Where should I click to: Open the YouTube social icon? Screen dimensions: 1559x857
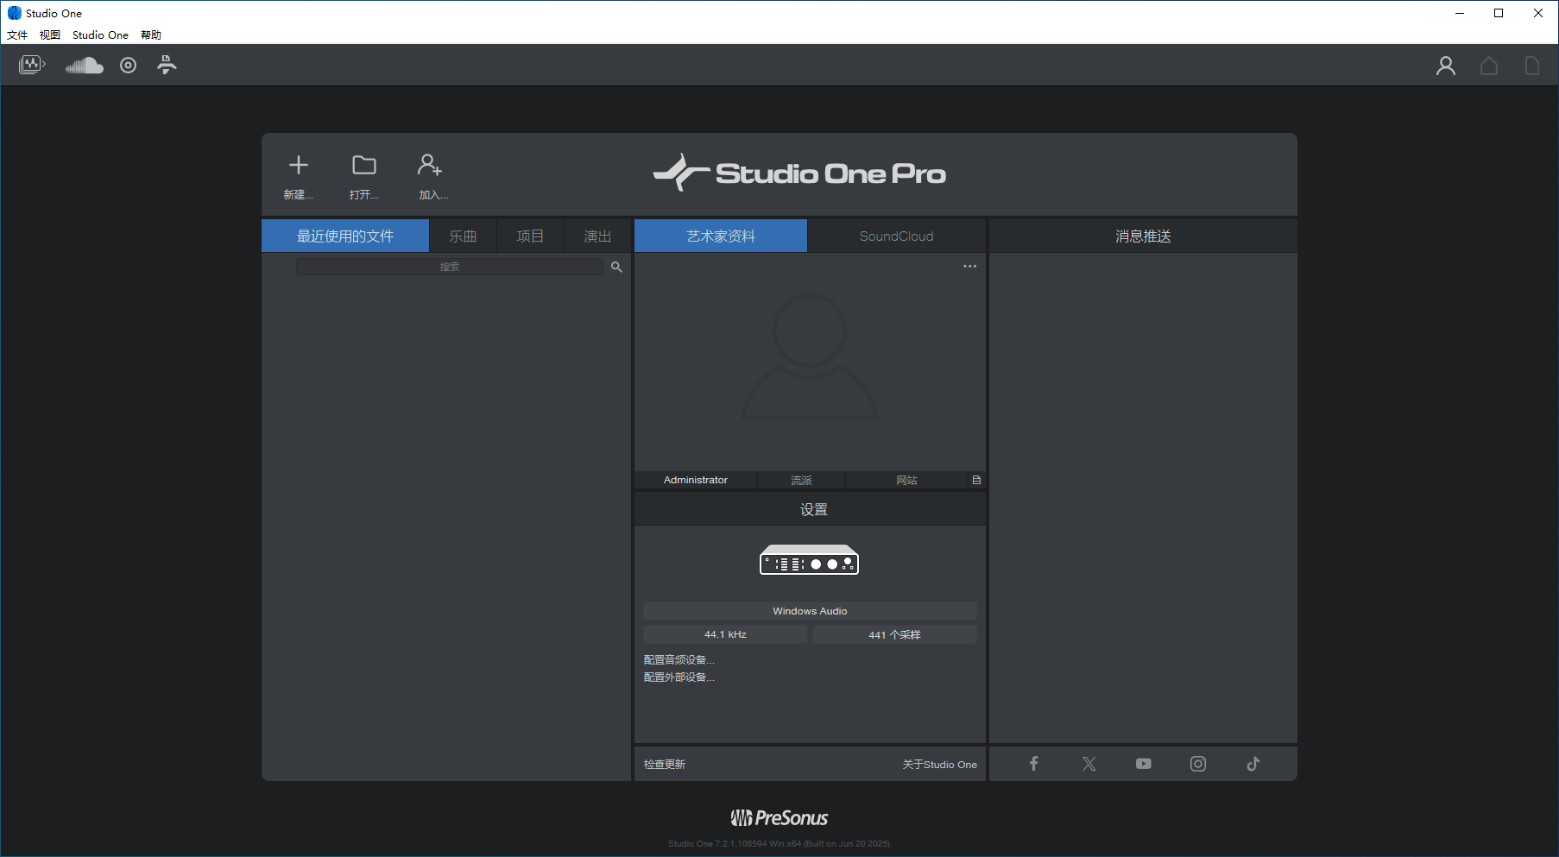tap(1143, 764)
